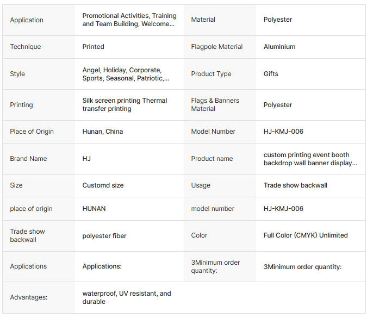Click the HJ brand name value
367x318 pixels.
[x=86, y=159]
